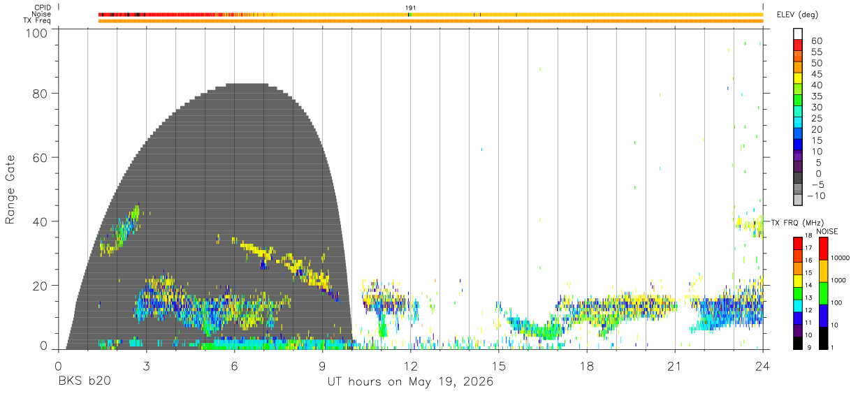858x396 pixels.
Task: Click the Range Gate axis title
Action: click(11, 190)
